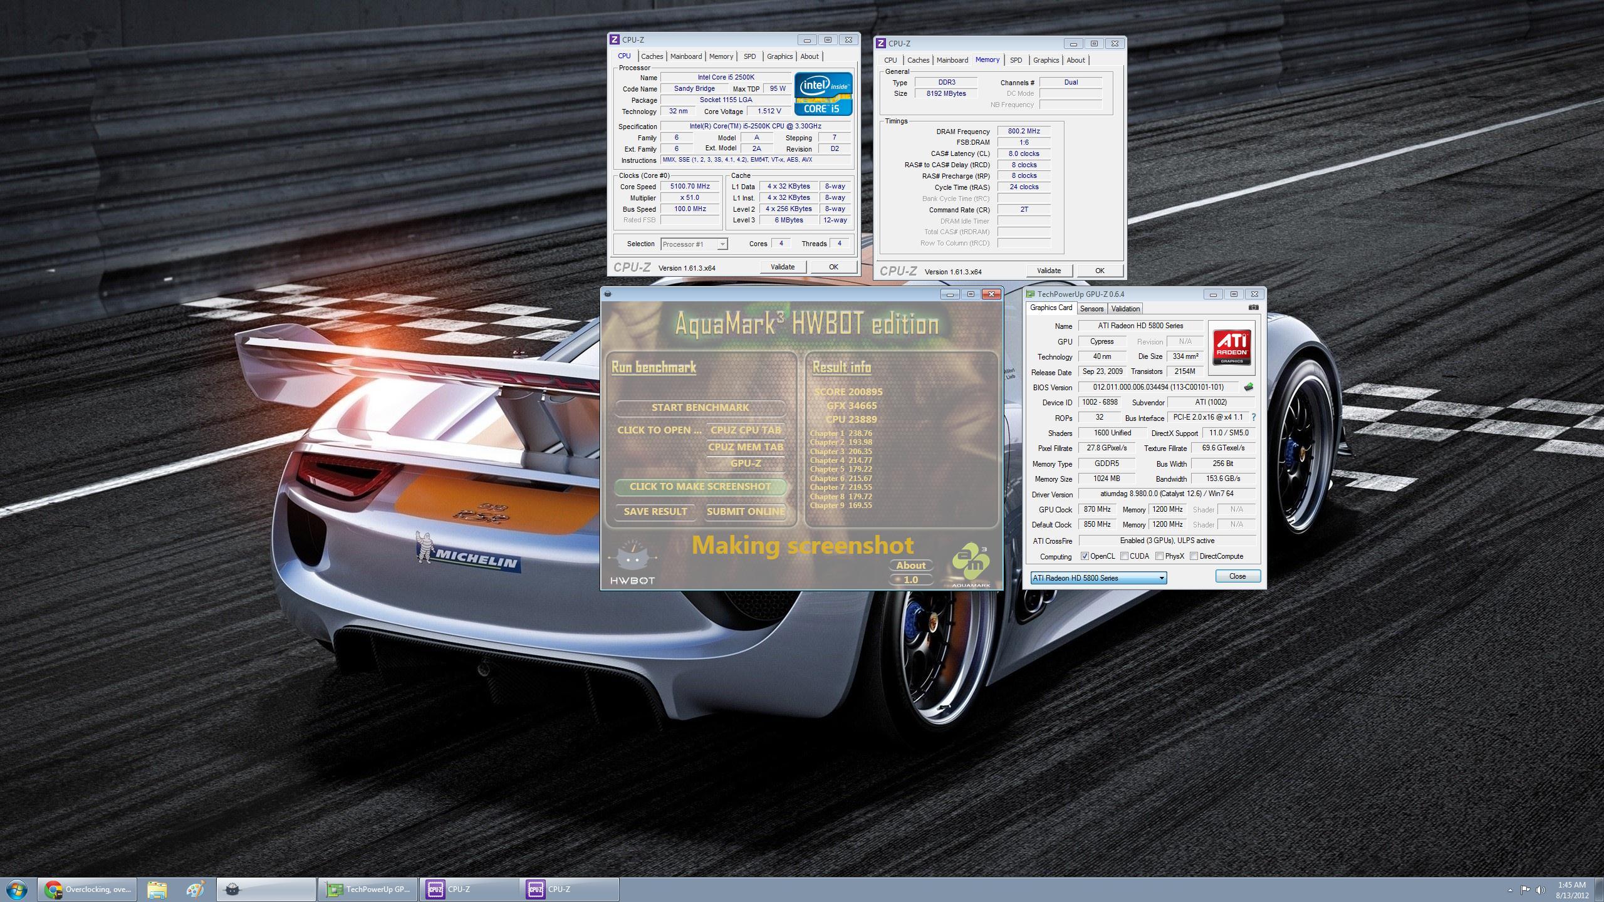Click SAVE RESULT in AquaMark
This screenshot has height=902, width=1604.
(655, 512)
